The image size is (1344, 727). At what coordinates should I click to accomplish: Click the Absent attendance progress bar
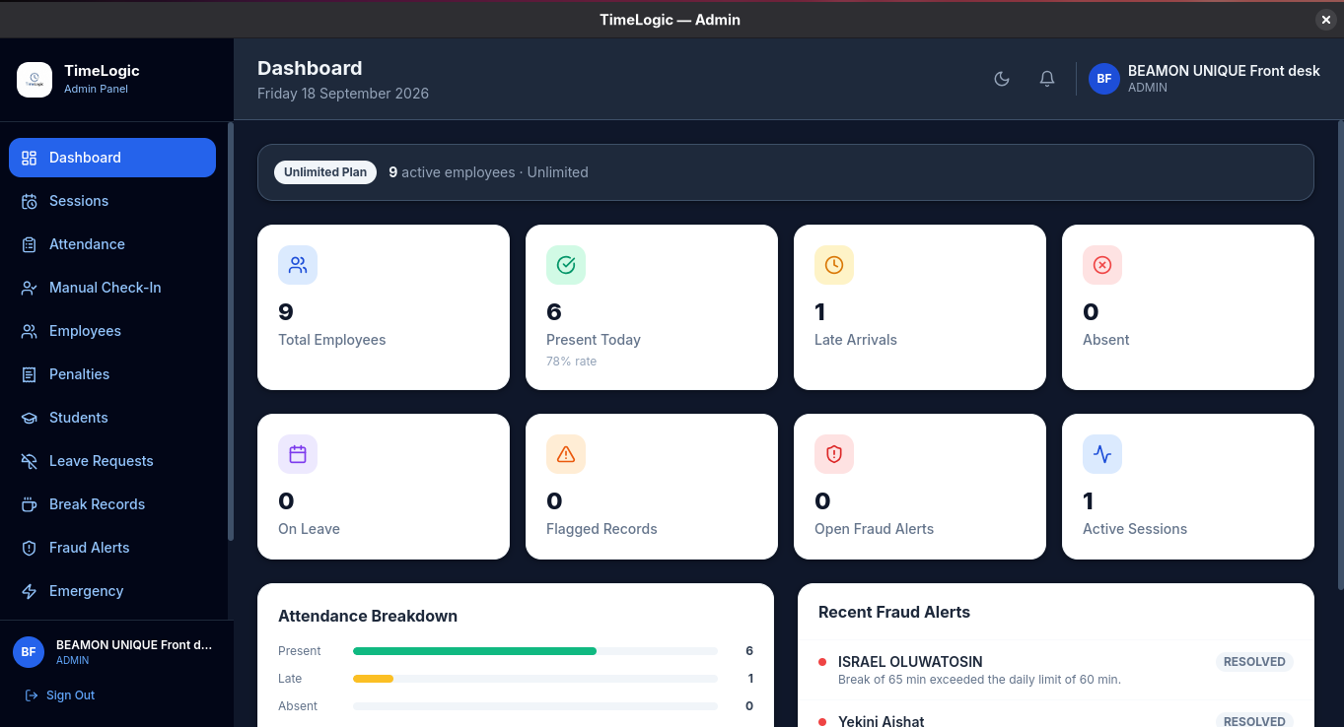tap(535, 706)
